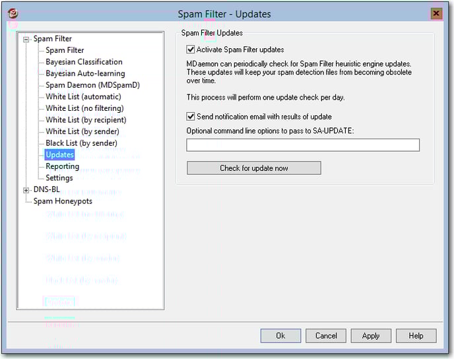The height and width of the screenshot is (359, 454).
Task: Click the Apply button
Action: 371,335
